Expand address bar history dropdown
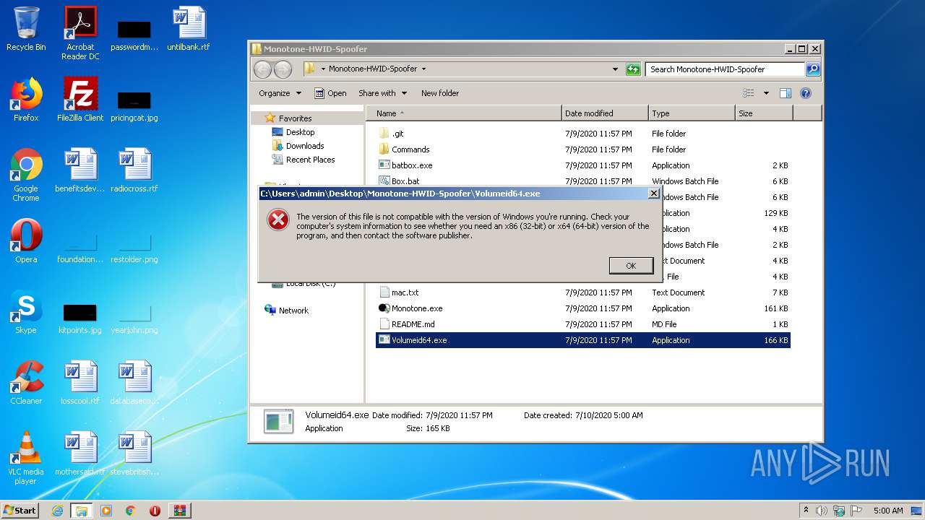 (615, 69)
